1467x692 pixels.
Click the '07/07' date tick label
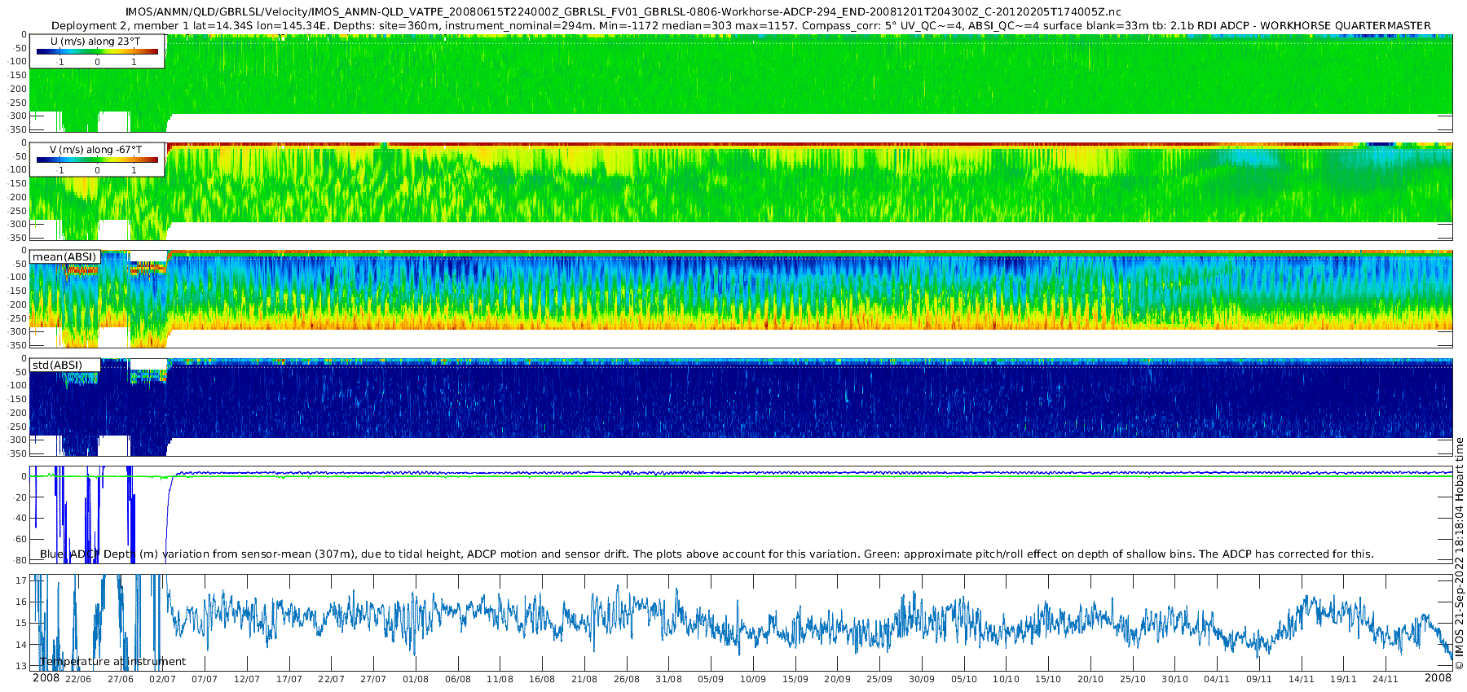point(205,679)
